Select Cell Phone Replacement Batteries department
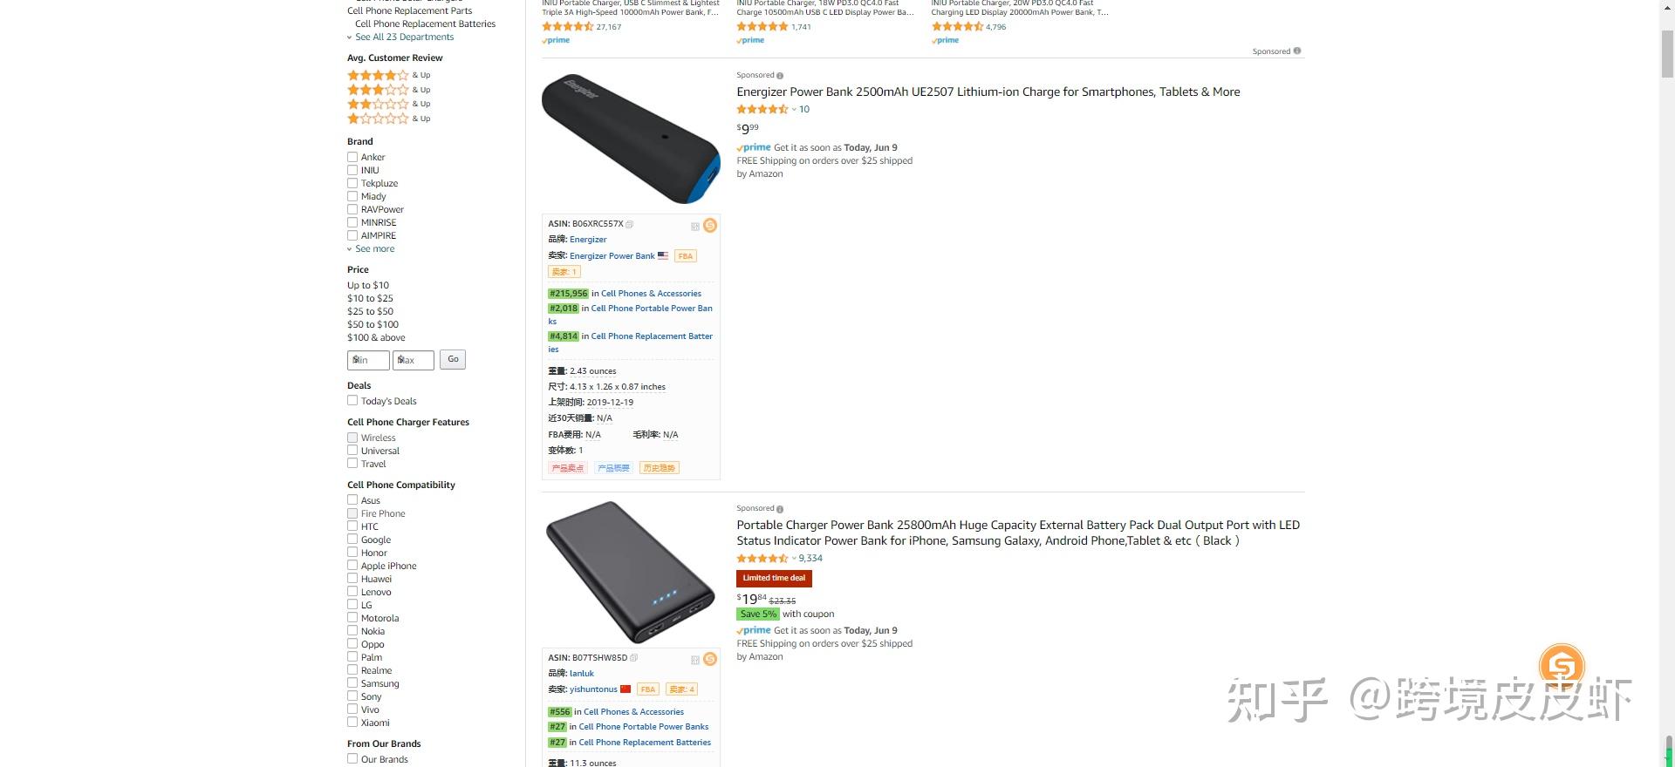This screenshot has width=1675, height=767. [x=425, y=24]
